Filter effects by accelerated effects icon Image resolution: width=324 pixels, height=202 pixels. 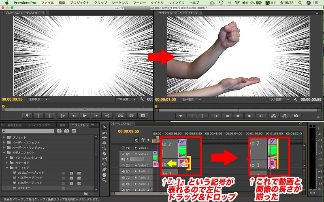pos(59,130)
